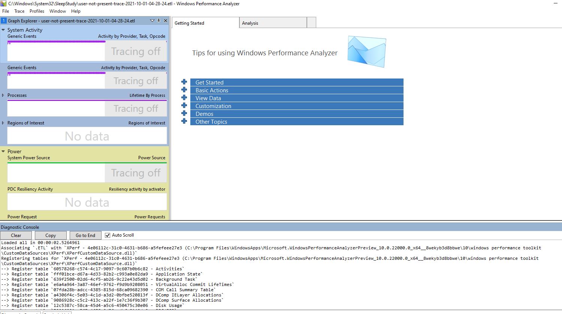562x314 pixels.
Task: Click the blue plus icon beside Basic Actions
Action: point(184,90)
